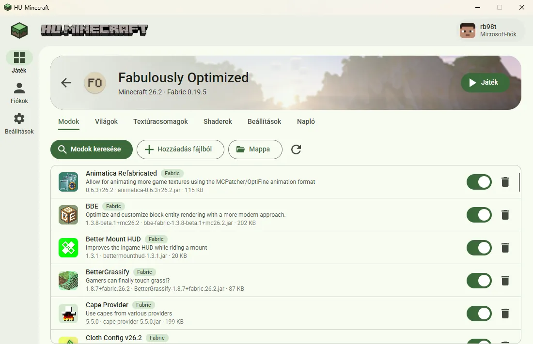Viewport: 533px width, 344px height.
Task: Switch to the Világok tab
Action: point(106,121)
